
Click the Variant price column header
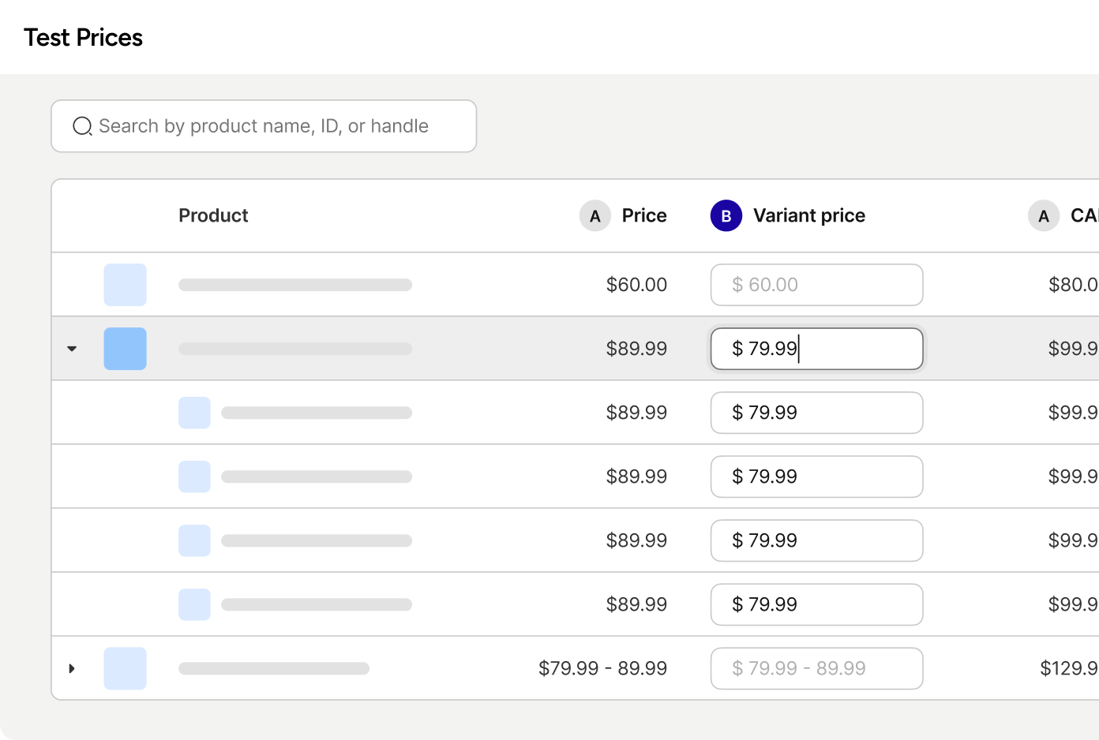click(x=808, y=215)
